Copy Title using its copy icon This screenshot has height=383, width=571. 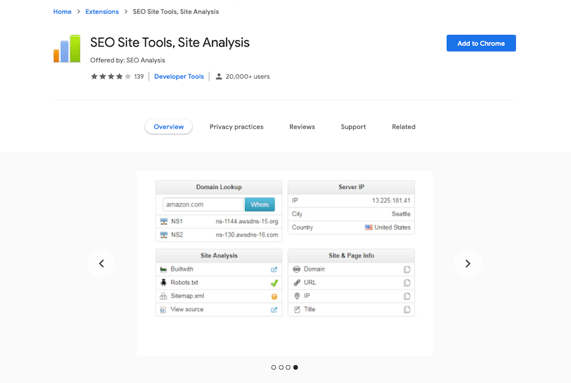(407, 310)
